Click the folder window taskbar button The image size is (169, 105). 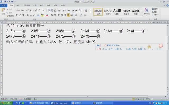coord(39,103)
